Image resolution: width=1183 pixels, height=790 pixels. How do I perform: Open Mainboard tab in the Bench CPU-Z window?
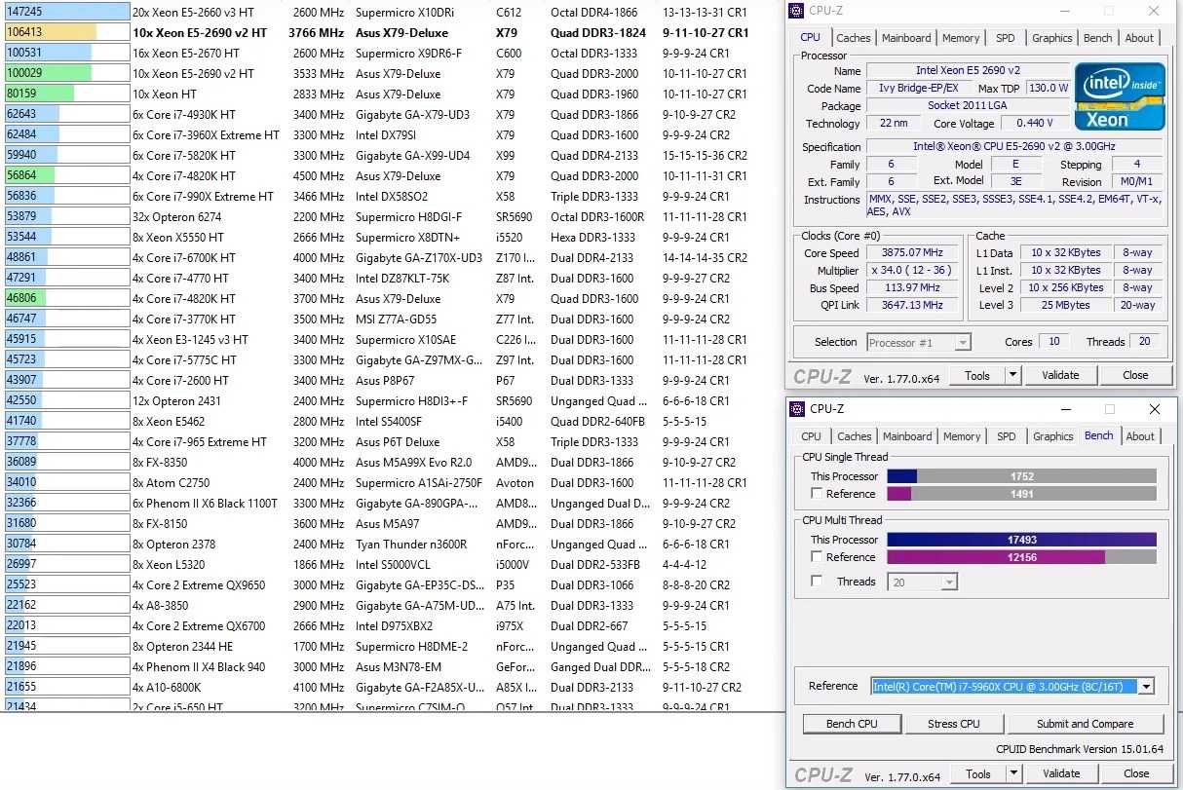pyautogui.click(x=907, y=436)
